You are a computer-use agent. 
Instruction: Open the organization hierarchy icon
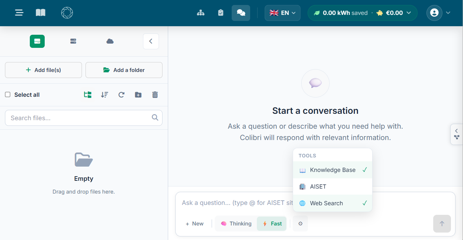[201, 13]
